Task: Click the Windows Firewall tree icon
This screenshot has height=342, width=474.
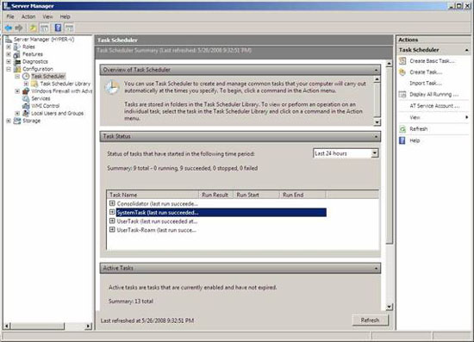Action: [26, 91]
